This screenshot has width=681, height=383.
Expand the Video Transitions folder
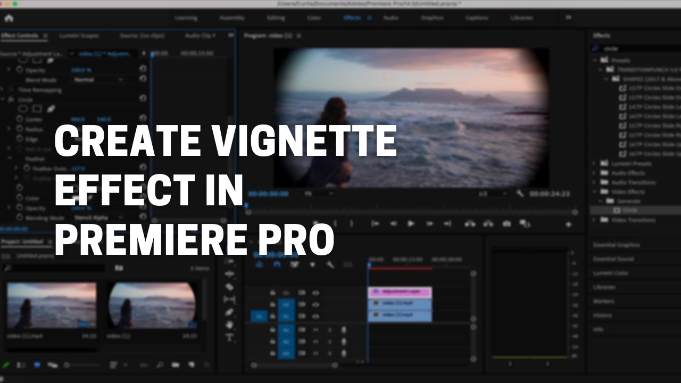(595, 220)
